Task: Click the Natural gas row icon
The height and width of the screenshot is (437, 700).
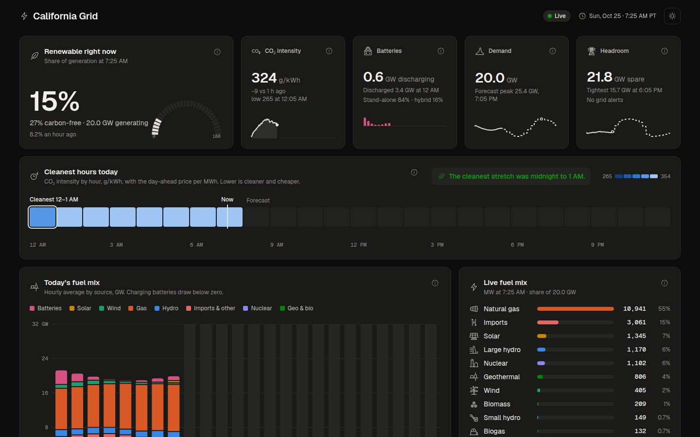Action: coord(474,309)
